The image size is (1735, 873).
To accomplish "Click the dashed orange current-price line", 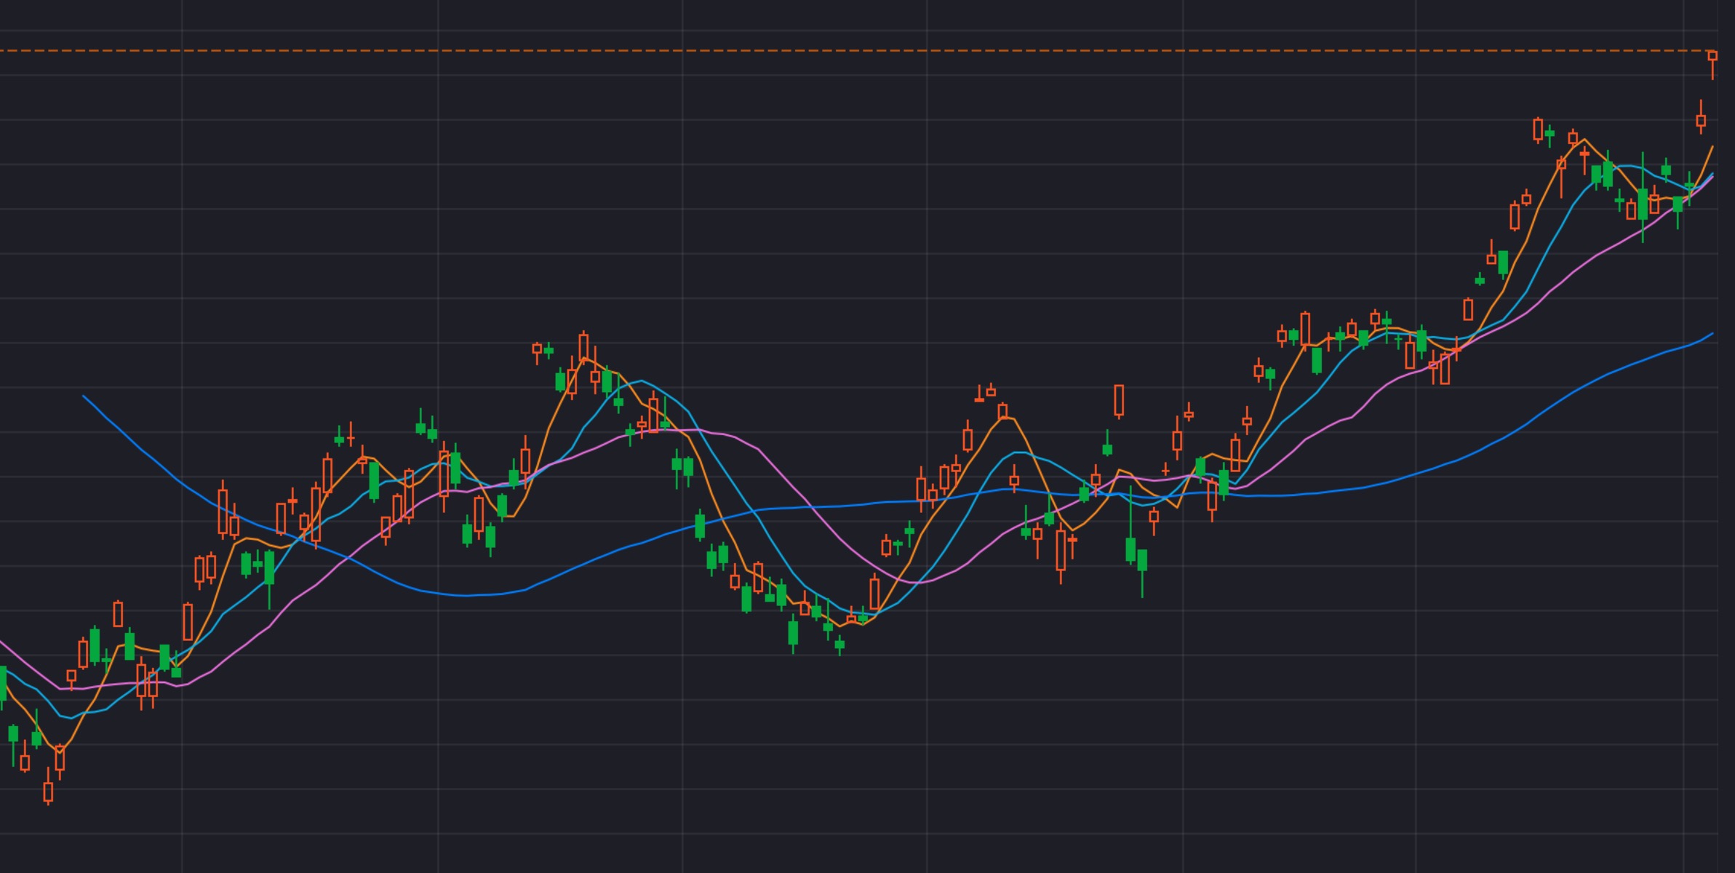I will pos(858,51).
